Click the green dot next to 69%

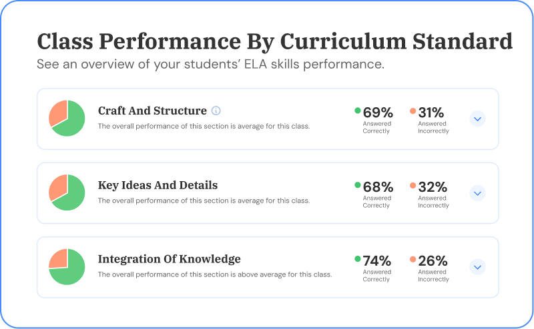click(x=358, y=111)
